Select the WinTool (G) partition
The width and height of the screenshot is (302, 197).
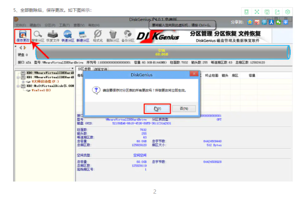[39, 90]
